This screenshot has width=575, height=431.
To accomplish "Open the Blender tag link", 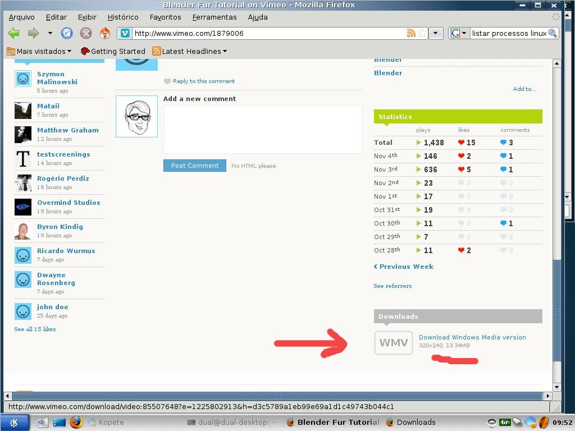I will [388, 73].
